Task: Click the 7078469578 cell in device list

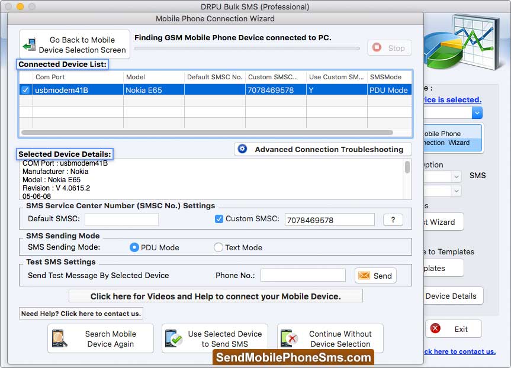Action: tap(276, 90)
